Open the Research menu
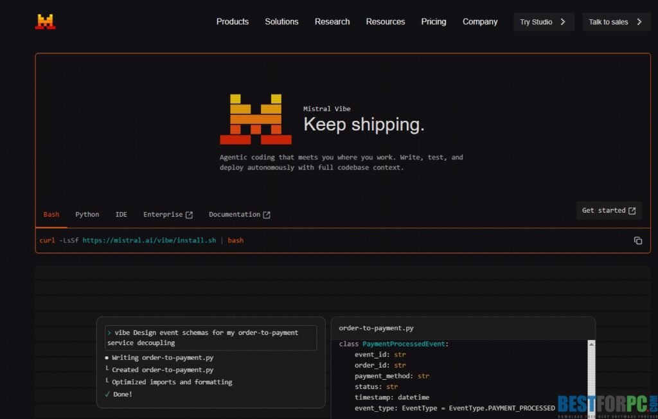The image size is (658, 419). tap(332, 22)
